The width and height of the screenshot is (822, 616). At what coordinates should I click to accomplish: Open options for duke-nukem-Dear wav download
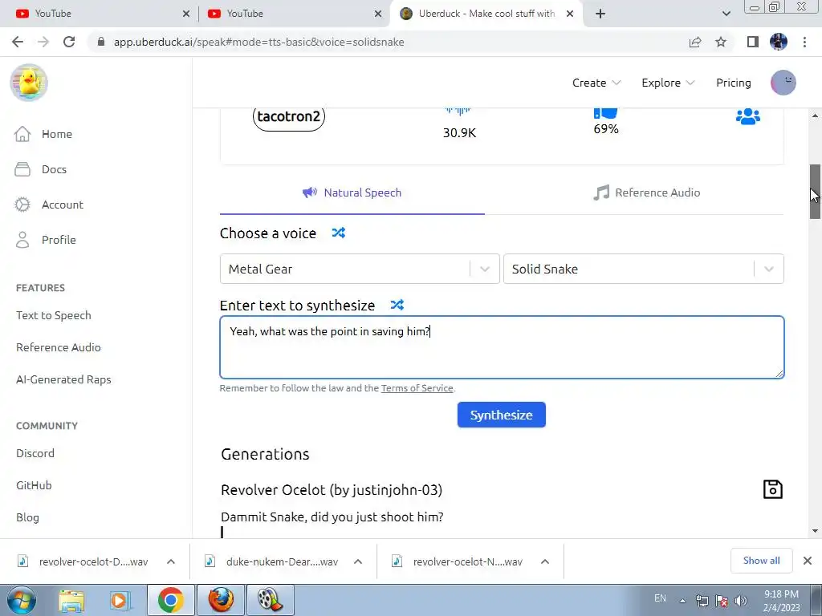[x=358, y=561]
